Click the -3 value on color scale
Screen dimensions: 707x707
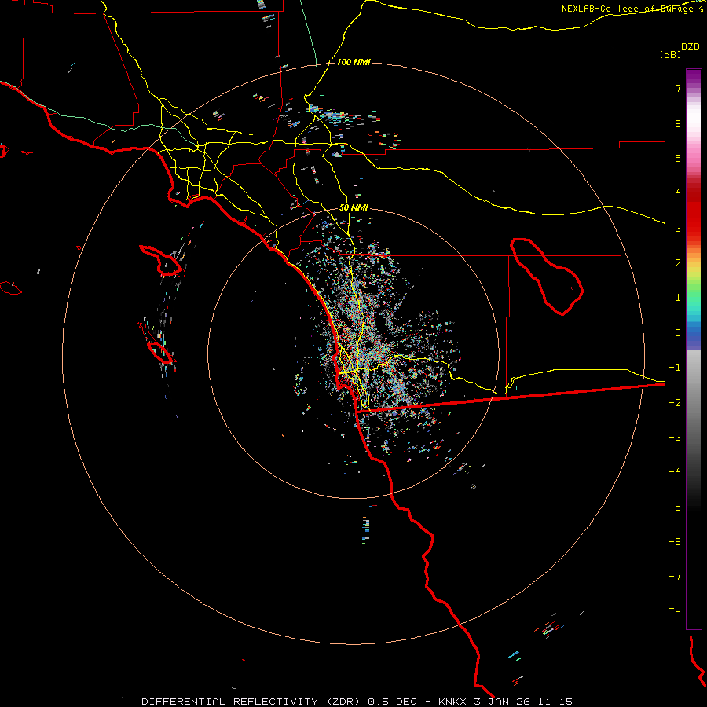(x=675, y=438)
